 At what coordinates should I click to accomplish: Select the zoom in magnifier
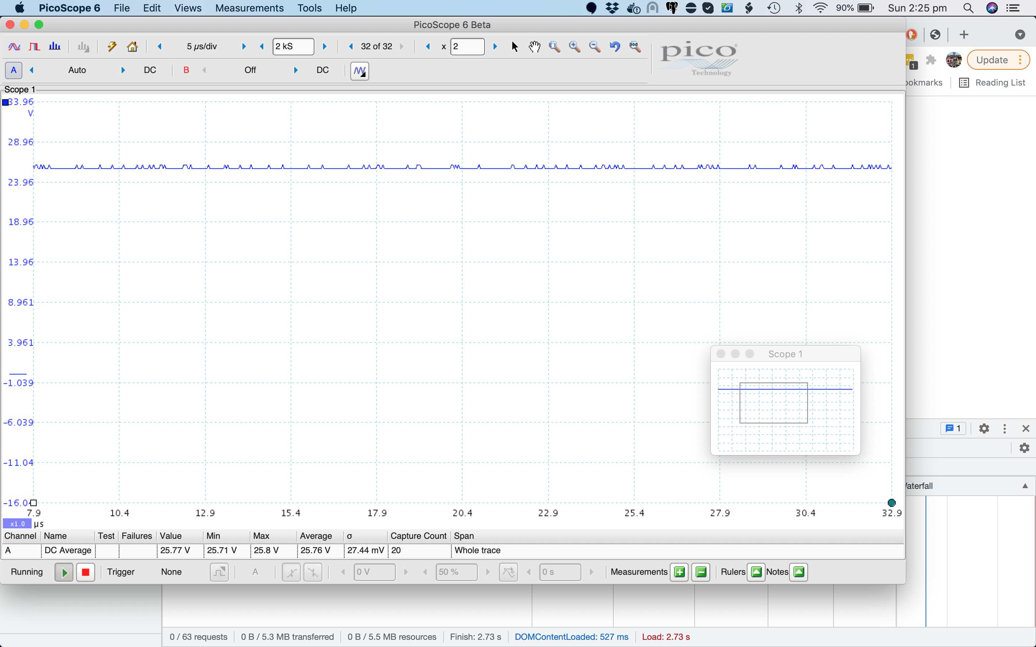coord(575,47)
